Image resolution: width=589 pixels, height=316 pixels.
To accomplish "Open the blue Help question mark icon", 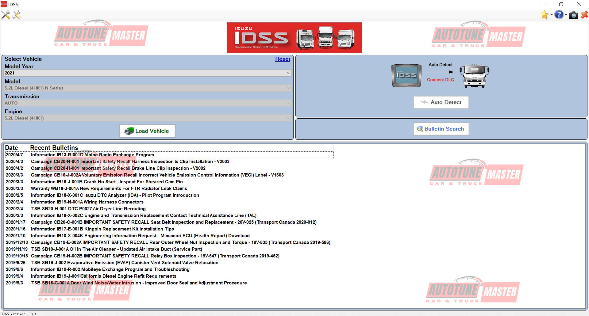I will click(x=559, y=15).
